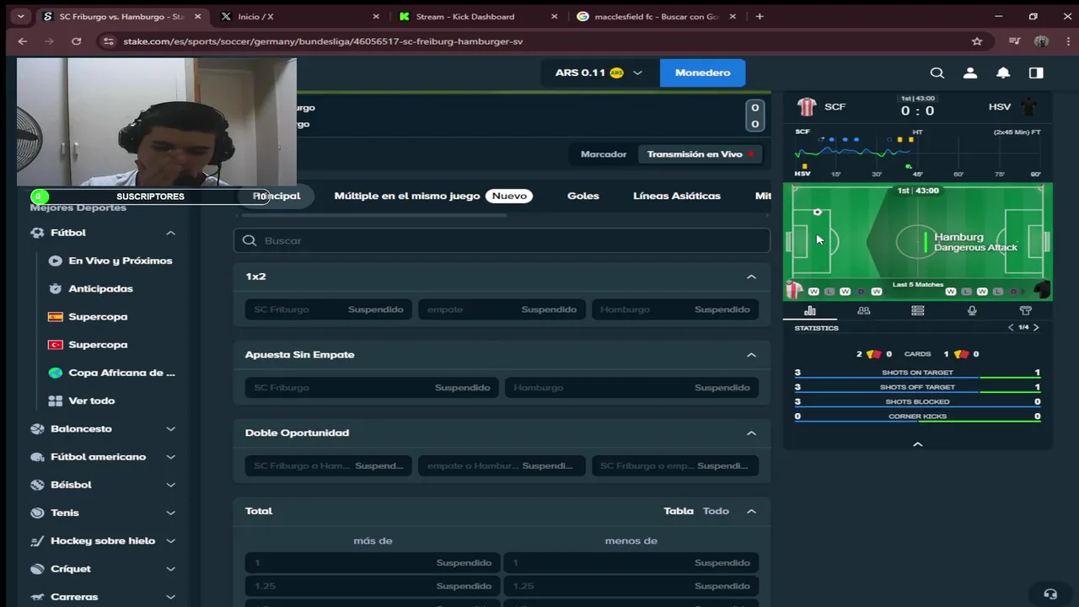1079x607 pixels.
Task: Click the match momentum timeline graph
Action: tap(917, 153)
